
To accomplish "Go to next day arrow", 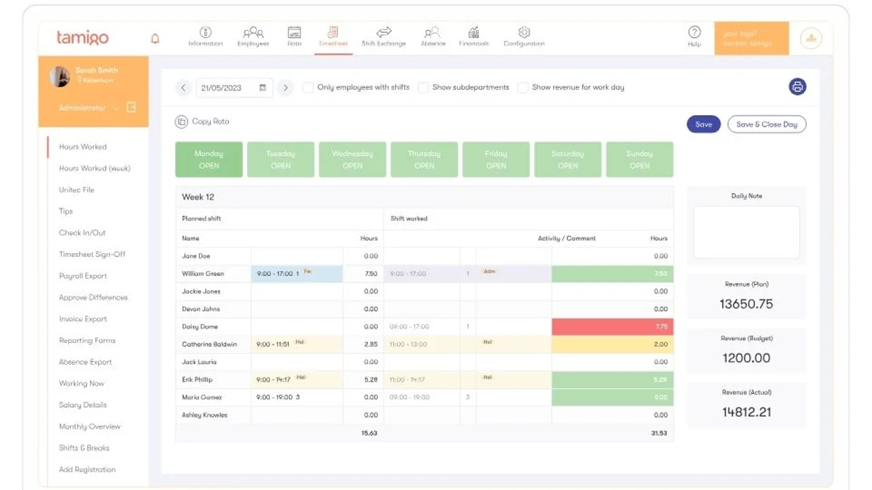I will [x=285, y=88].
